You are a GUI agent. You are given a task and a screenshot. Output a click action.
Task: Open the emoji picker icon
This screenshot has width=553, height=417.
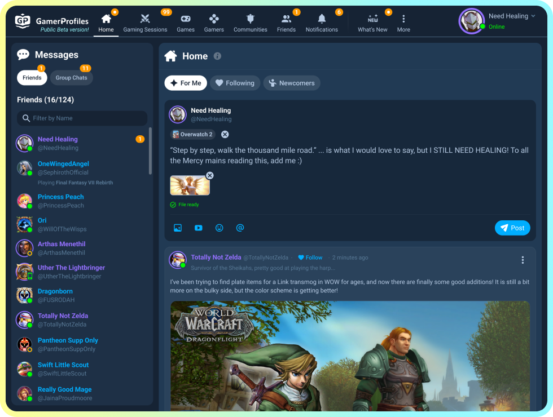pyautogui.click(x=220, y=228)
